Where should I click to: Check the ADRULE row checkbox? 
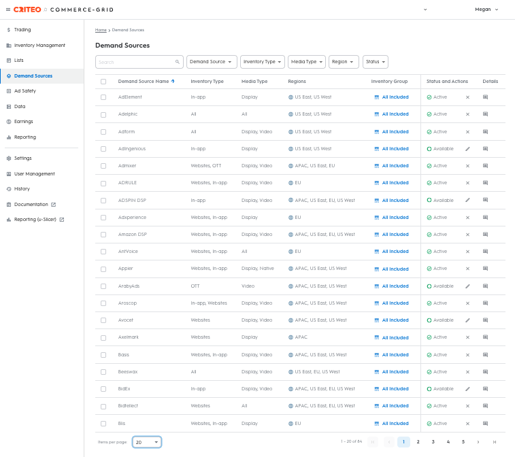[103, 183]
